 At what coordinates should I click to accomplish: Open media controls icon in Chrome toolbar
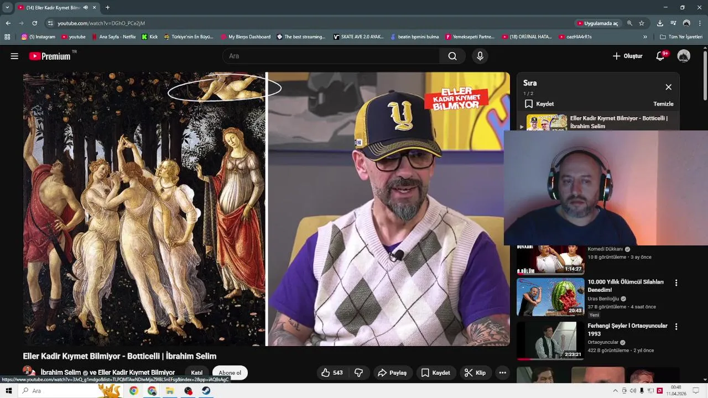click(673, 23)
